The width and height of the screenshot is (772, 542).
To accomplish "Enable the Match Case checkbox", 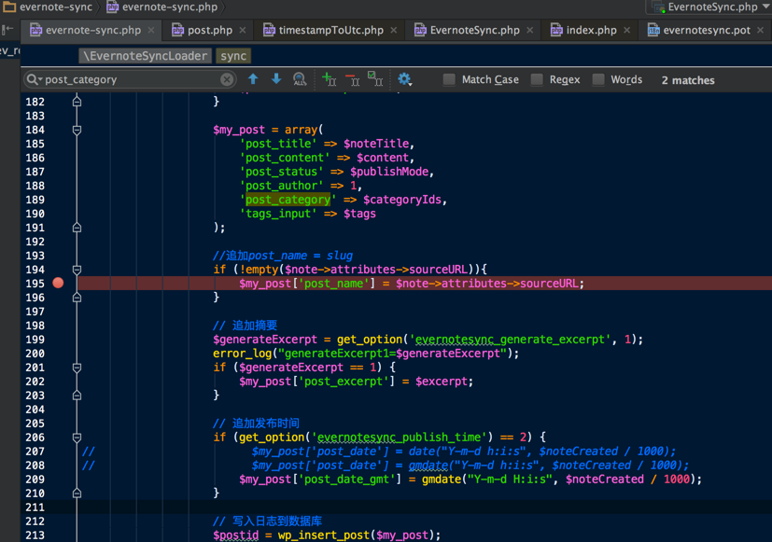I will tap(450, 79).
